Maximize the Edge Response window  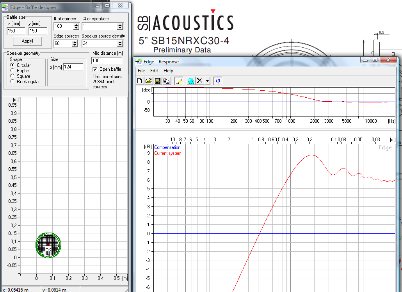pyautogui.click(x=375, y=60)
